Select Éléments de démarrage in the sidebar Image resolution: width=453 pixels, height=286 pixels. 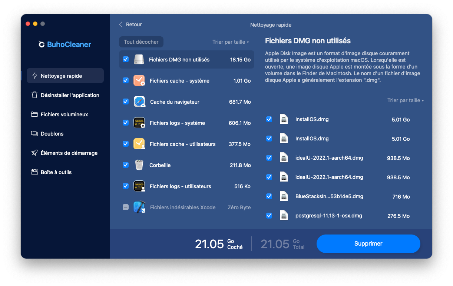click(65, 153)
